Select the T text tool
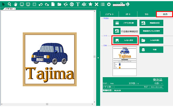Viewport: 173px width, 107px height. 78,4
